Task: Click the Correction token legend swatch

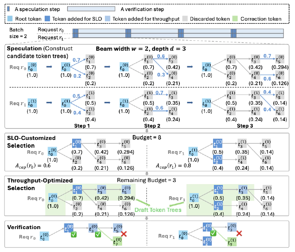Action: tap(235, 18)
